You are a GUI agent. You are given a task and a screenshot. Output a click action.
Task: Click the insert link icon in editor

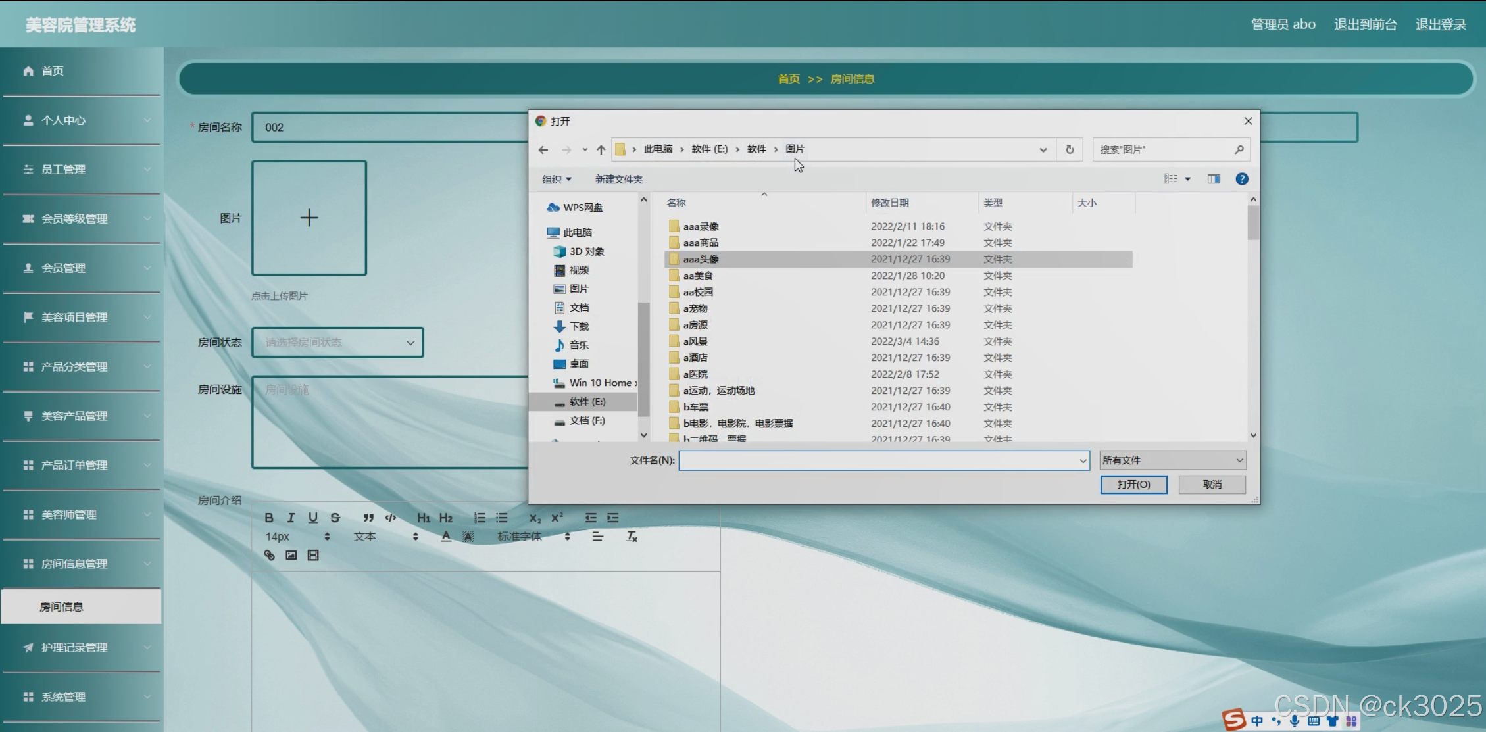click(269, 556)
